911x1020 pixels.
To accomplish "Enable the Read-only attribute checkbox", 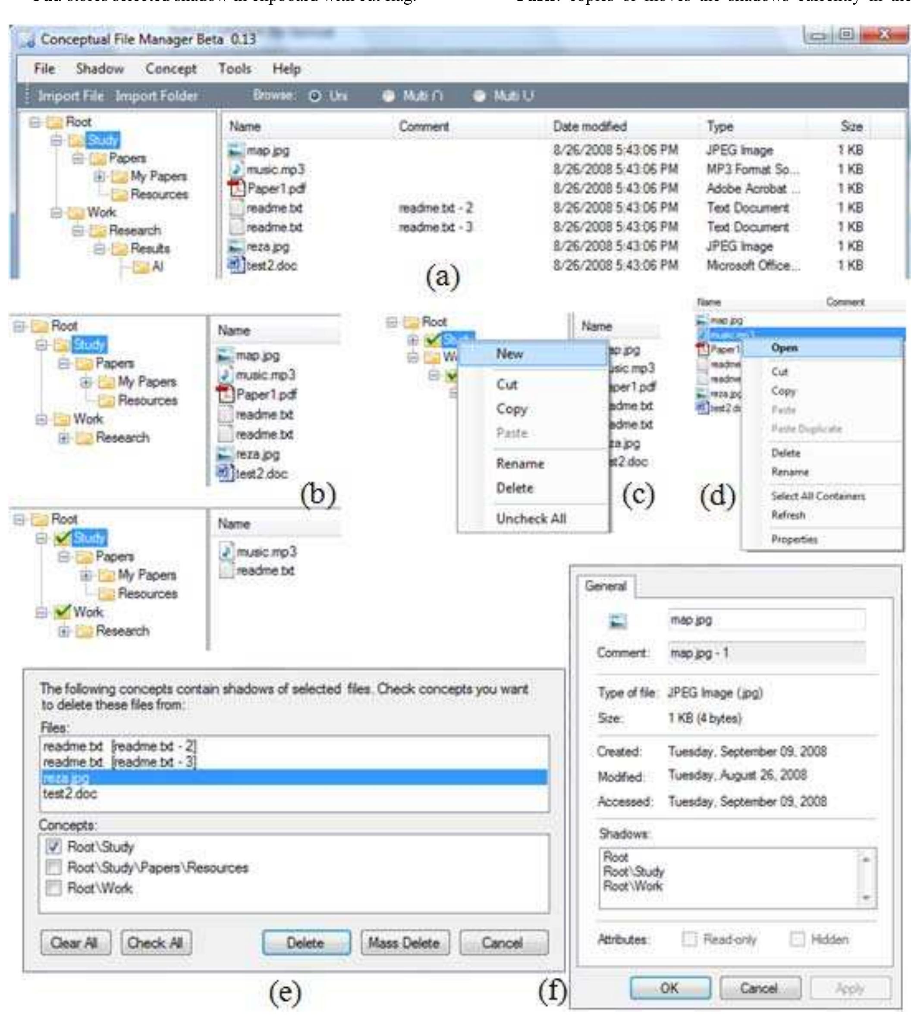I will coord(689,939).
